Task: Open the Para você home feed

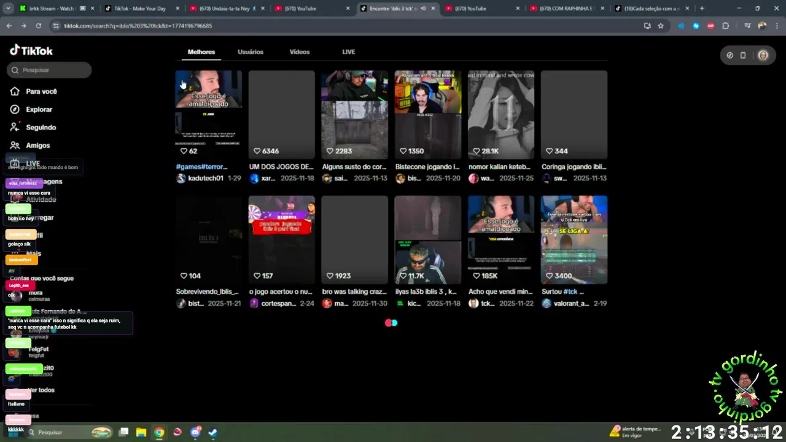Action: [34, 91]
